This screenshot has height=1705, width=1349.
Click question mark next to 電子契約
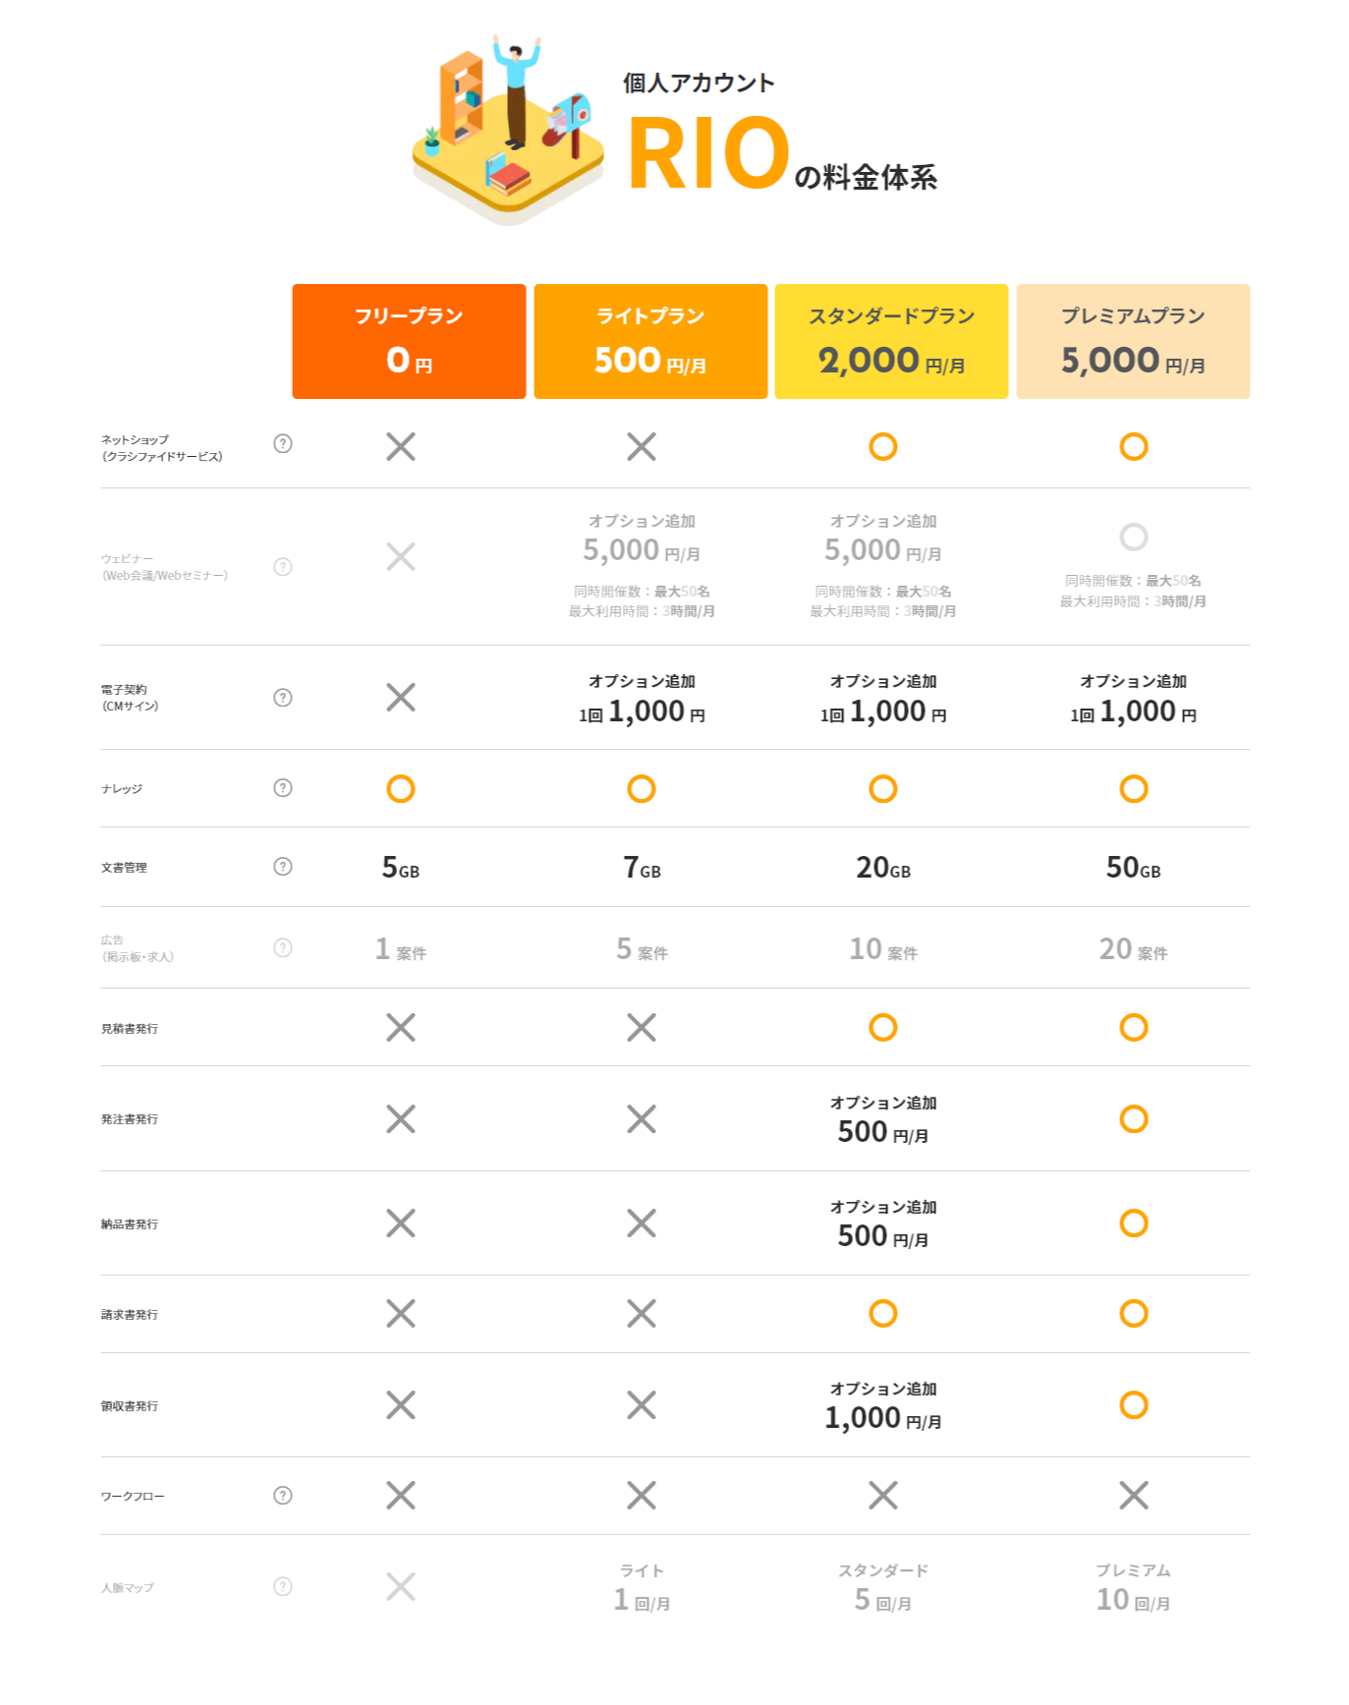click(x=283, y=698)
